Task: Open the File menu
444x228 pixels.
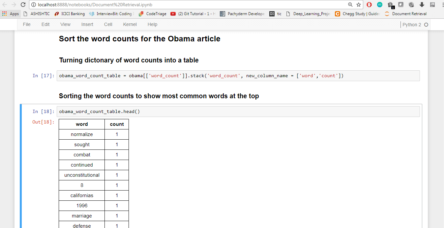Action: click(x=27, y=24)
